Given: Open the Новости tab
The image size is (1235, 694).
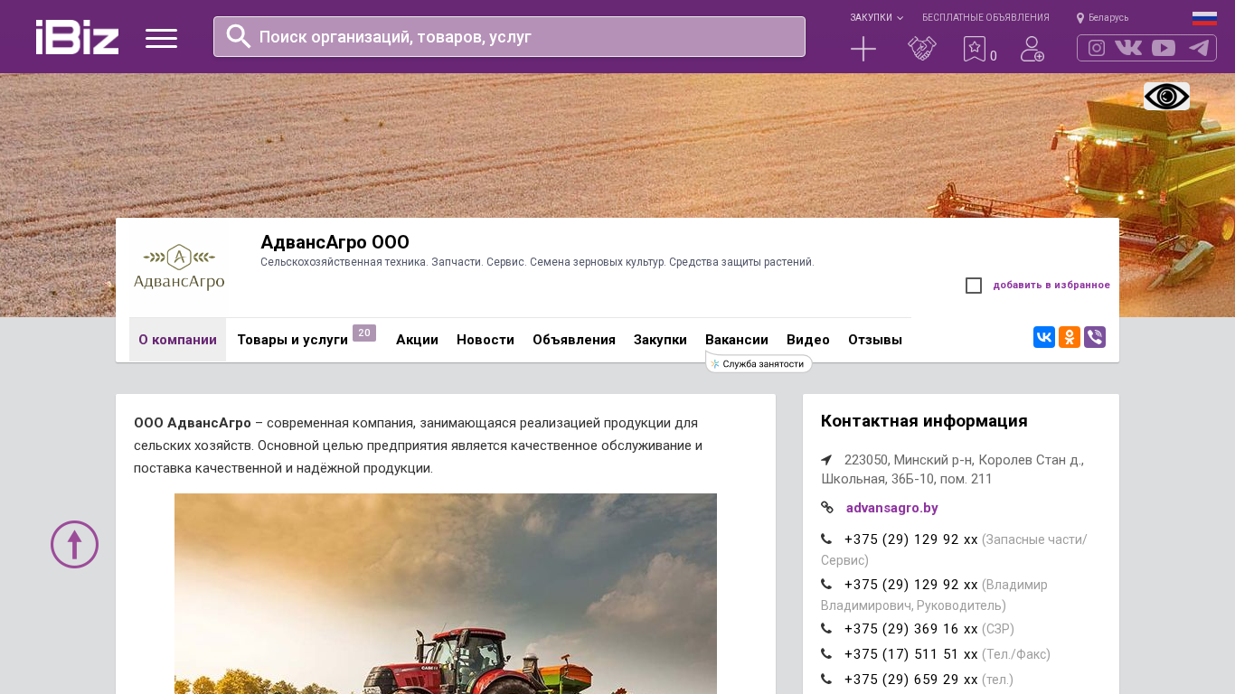Looking at the screenshot, I should (x=486, y=340).
